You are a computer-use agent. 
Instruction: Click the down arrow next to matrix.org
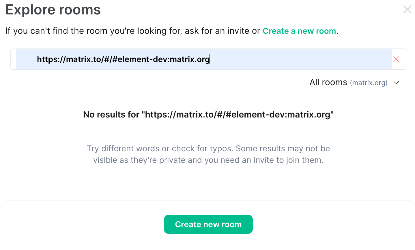click(396, 83)
